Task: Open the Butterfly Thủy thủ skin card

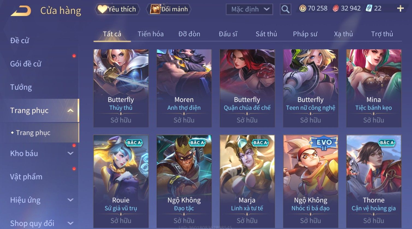Action: click(121, 88)
